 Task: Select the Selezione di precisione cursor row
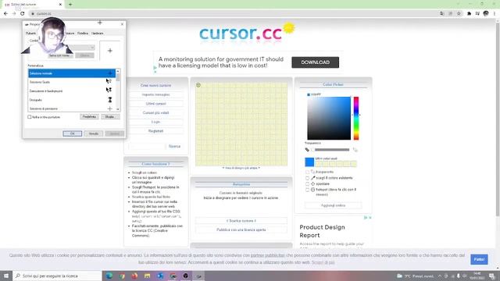(72, 108)
